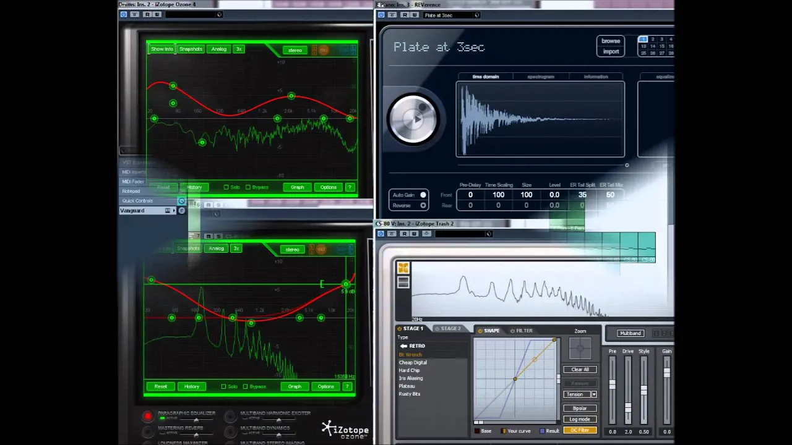The height and width of the screenshot is (445, 792).
Task: Click browse in REVerence window
Action: pyautogui.click(x=611, y=41)
